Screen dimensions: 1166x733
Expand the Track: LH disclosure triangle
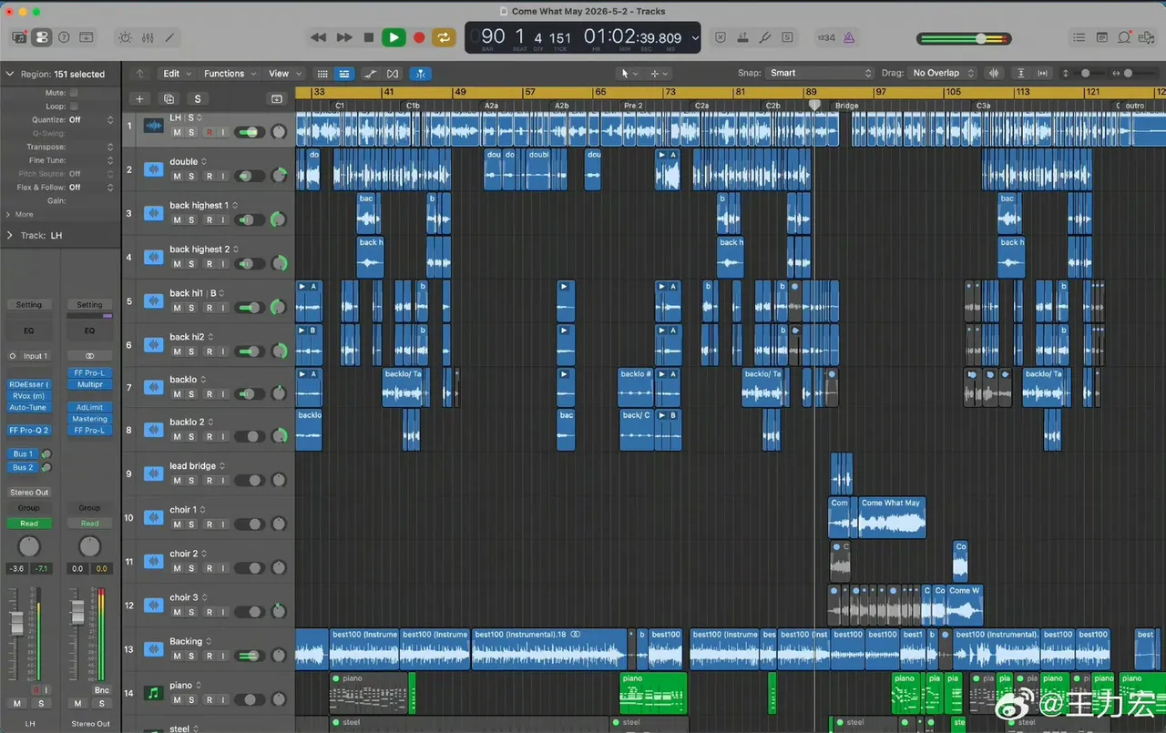click(11, 235)
